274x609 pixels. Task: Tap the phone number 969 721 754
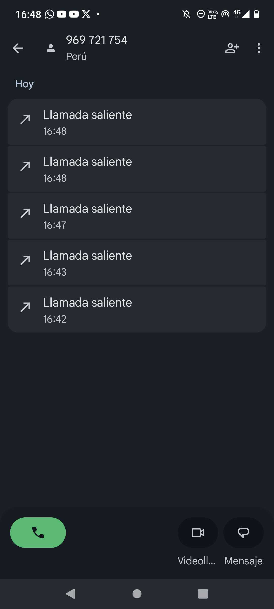97,40
